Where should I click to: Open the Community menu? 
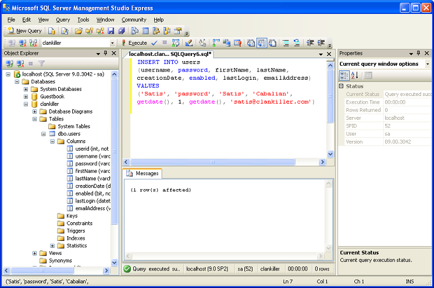point(134,20)
